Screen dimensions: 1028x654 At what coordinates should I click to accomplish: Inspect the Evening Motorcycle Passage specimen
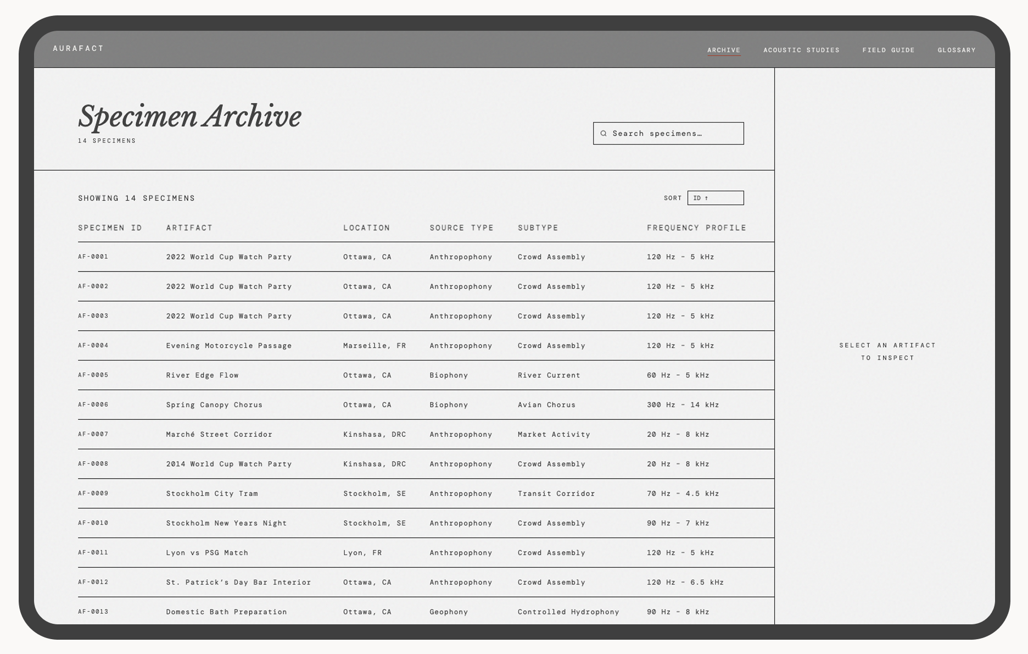[228, 346]
